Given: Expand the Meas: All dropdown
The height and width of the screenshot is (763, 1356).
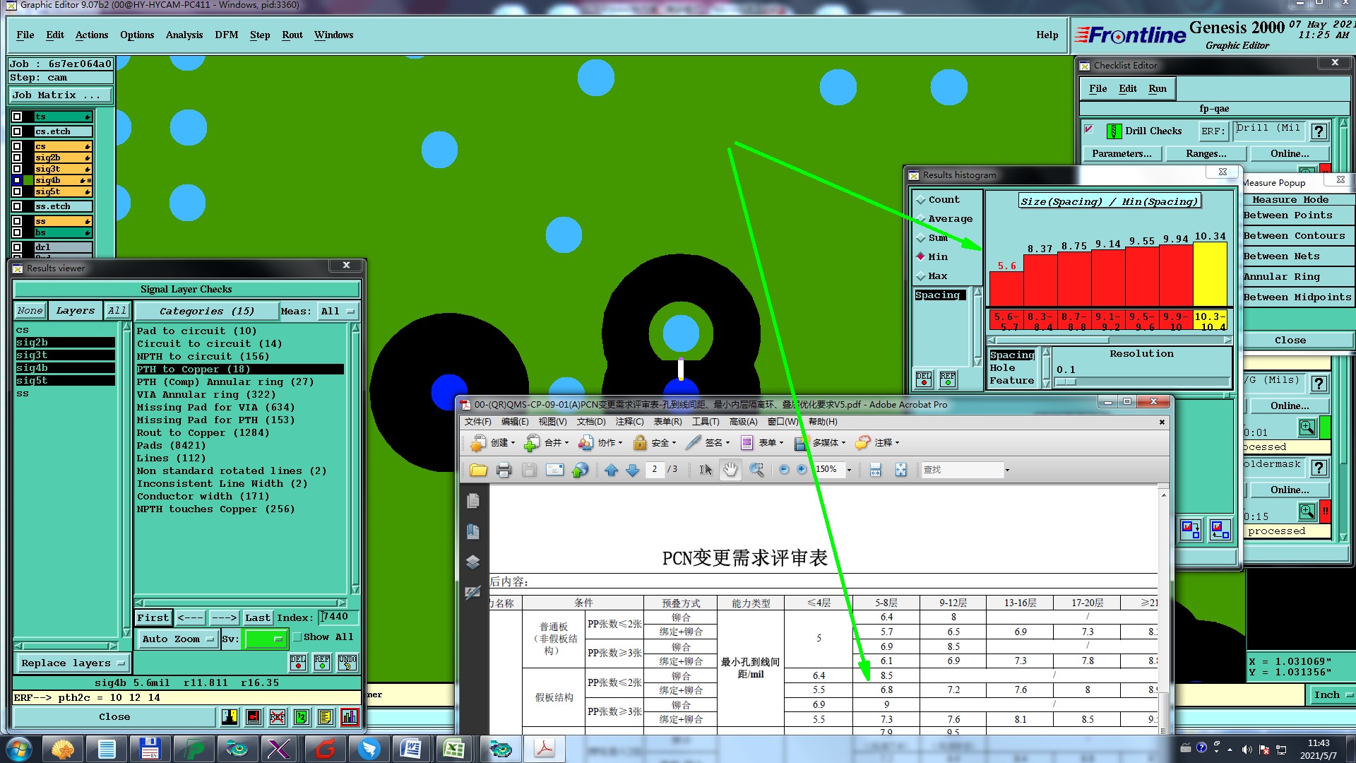Looking at the screenshot, I should (x=338, y=312).
